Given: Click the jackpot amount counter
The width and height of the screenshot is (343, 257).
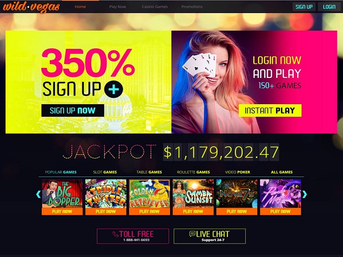Looking at the screenshot, I should pyautogui.click(x=221, y=152).
